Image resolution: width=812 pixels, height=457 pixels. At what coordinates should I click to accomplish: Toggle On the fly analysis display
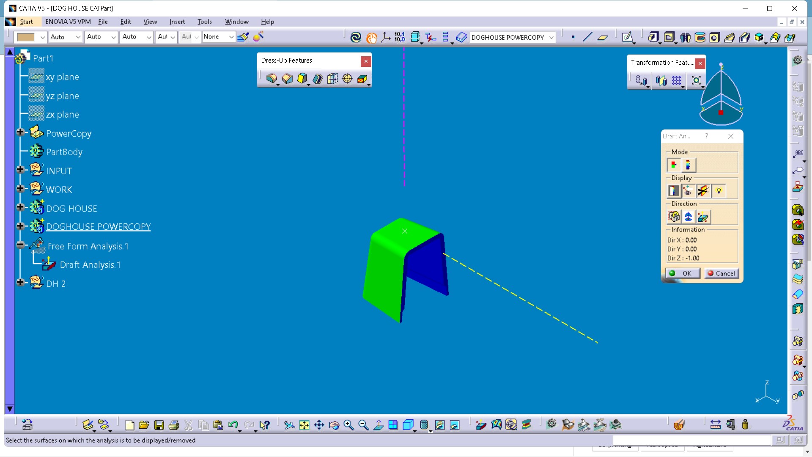click(x=688, y=191)
